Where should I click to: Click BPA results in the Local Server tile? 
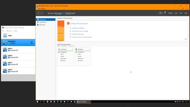click(63, 61)
